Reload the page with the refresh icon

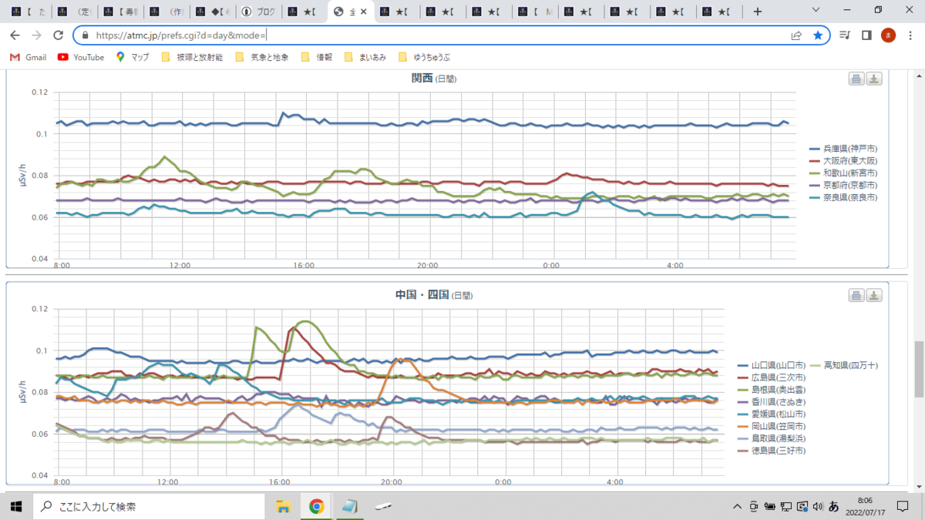(58, 35)
